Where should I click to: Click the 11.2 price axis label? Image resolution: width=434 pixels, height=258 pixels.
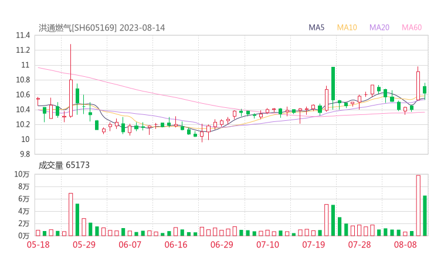(23, 50)
